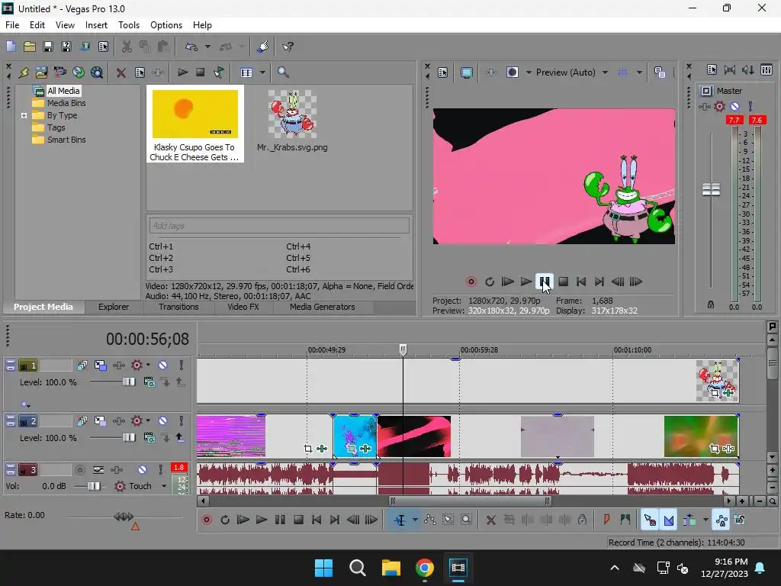Go to start in timeline transport
The image size is (781, 586).
[317, 520]
